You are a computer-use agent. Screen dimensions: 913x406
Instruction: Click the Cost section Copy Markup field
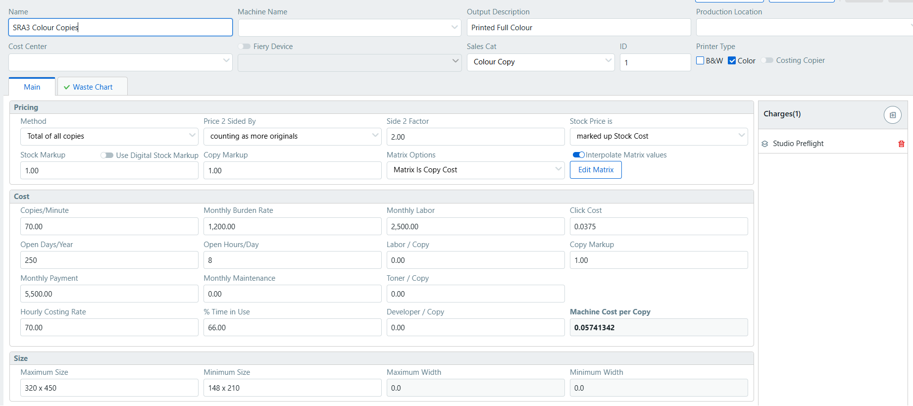[659, 260]
